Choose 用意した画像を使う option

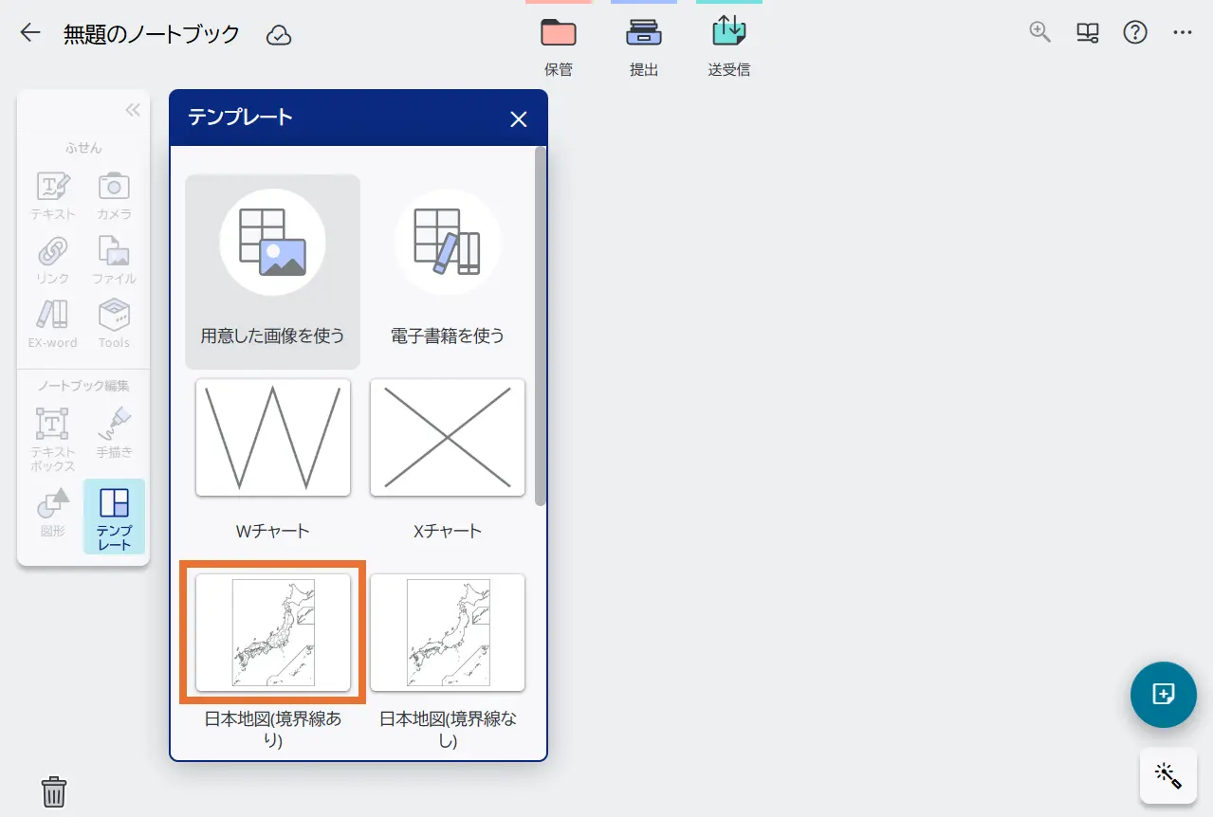[272, 271]
